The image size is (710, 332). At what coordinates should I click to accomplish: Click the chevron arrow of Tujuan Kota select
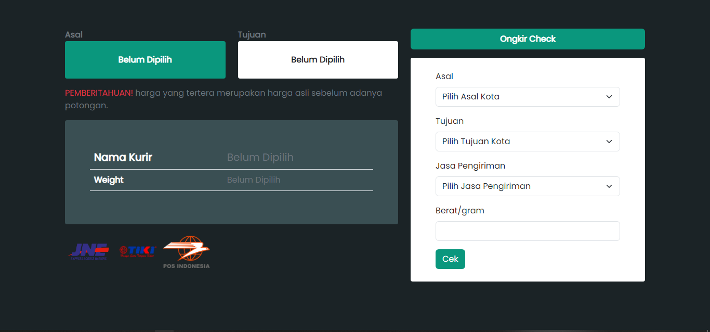[609, 142]
